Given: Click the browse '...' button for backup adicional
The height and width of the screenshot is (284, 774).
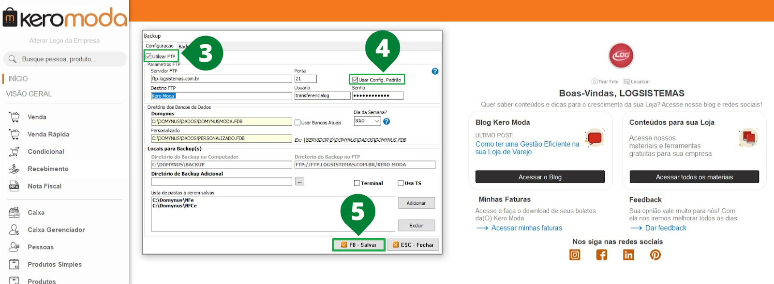Looking at the screenshot, I should (x=300, y=182).
